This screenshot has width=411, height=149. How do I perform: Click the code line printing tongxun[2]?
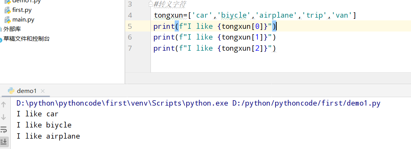point(215,49)
